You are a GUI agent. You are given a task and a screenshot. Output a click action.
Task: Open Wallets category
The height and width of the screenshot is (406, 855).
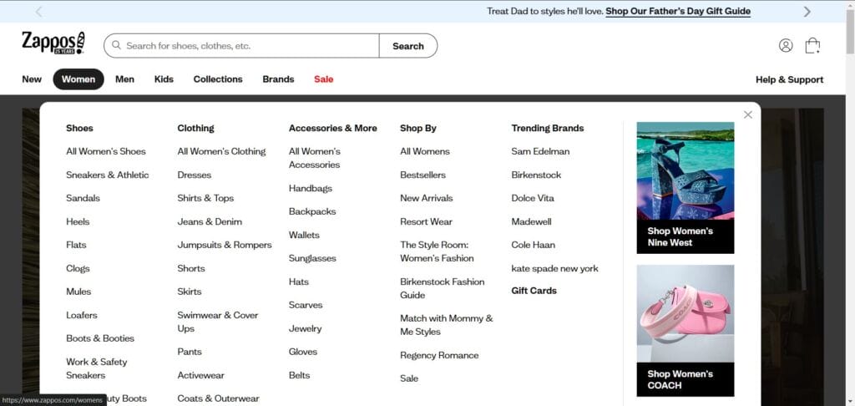coord(304,235)
